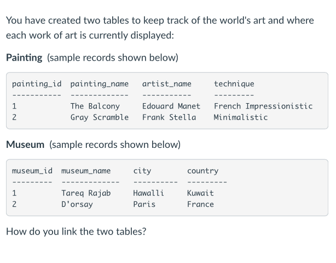This screenshot has width=336, height=263.
Task: Click the France country cell
Action: point(200,204)
